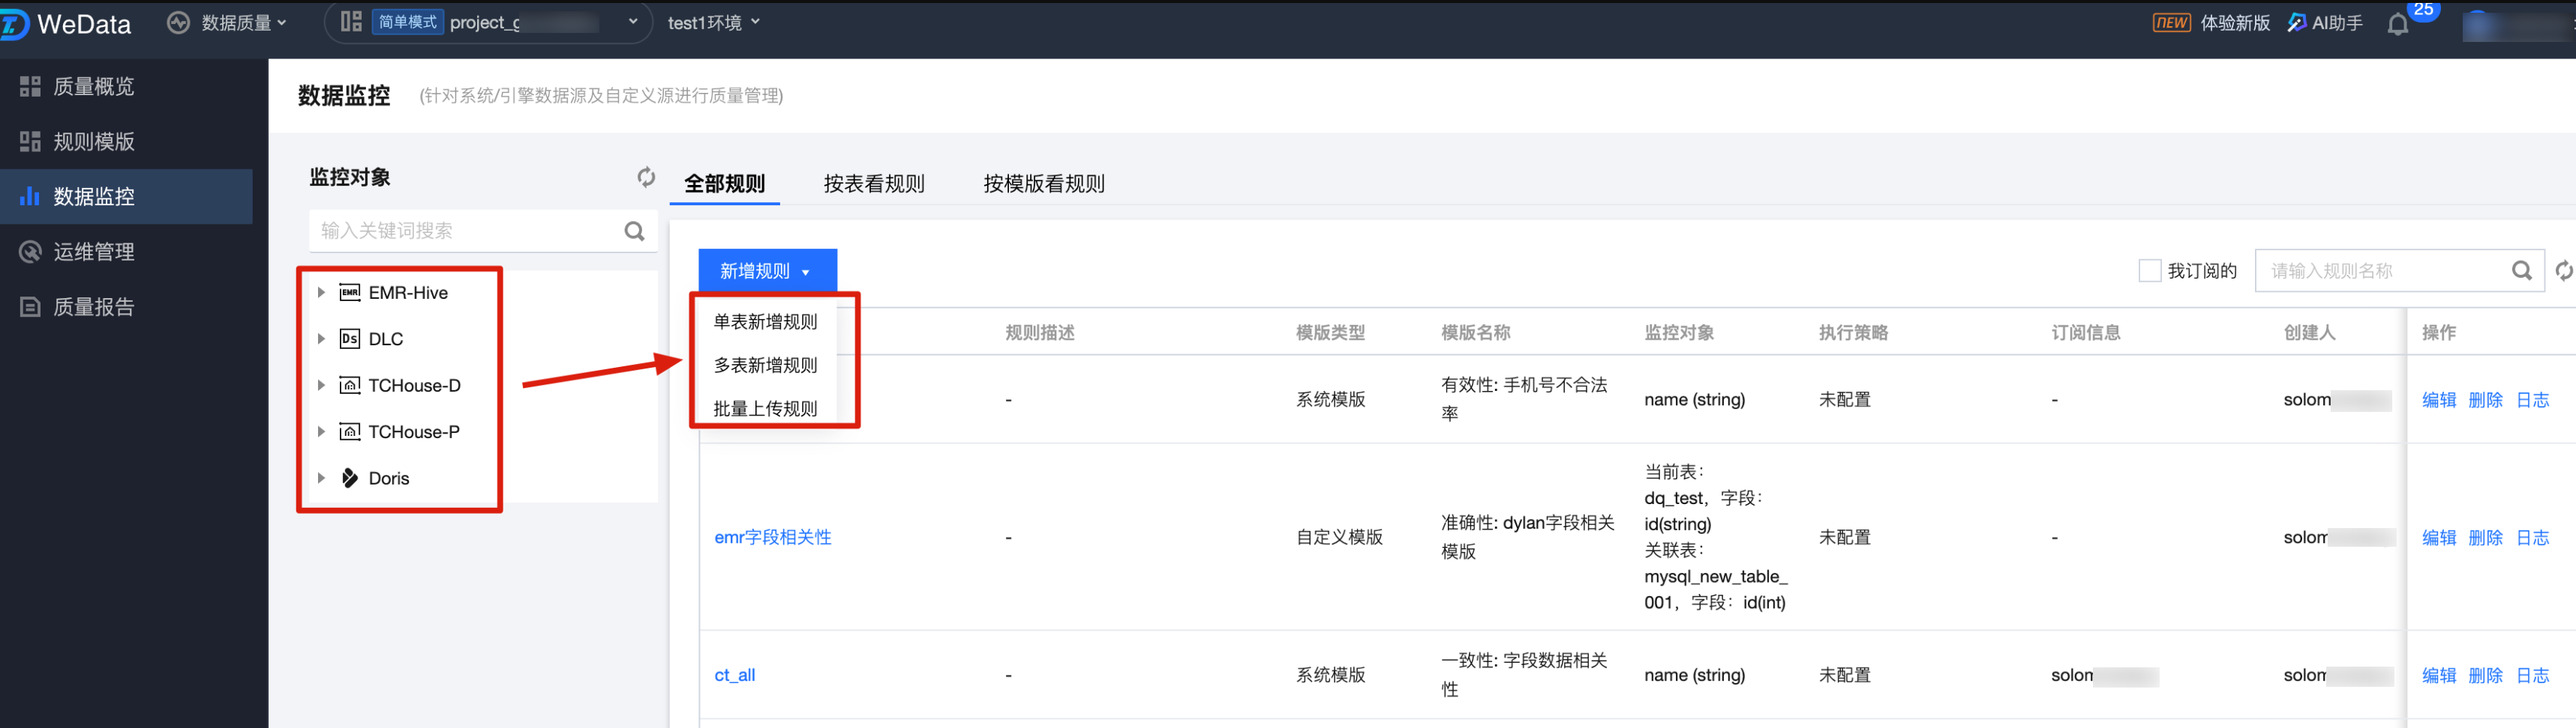Click the search icon in keyword search box

[634, 231]
